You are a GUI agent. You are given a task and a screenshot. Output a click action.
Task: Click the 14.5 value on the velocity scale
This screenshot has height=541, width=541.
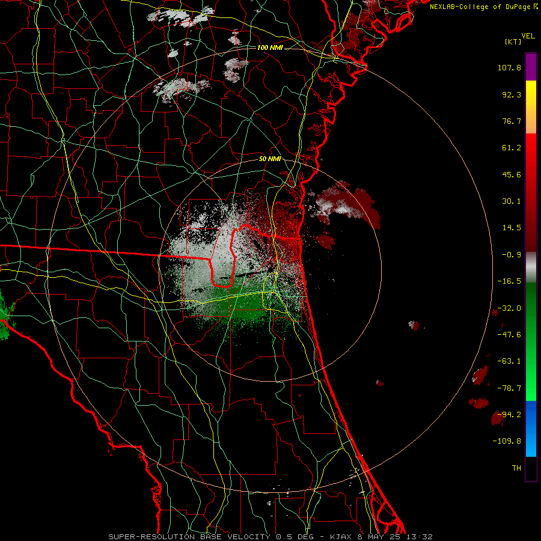click(512, 228)
